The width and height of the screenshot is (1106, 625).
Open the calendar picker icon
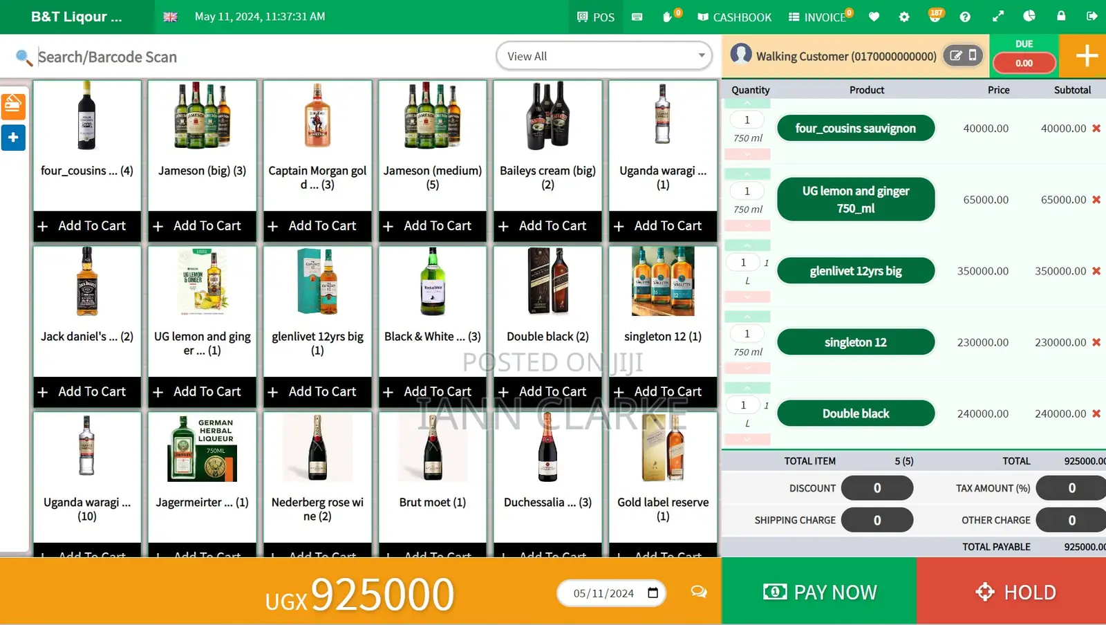tap(653, 593)
